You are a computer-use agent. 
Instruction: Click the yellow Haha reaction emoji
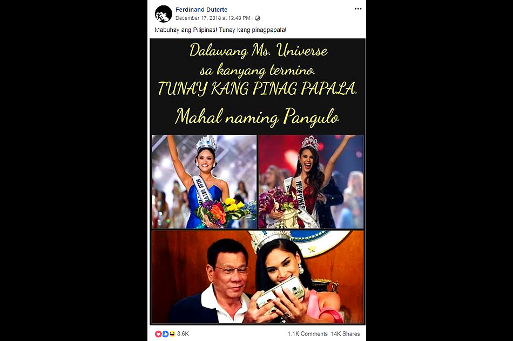pyautogui.click(x=172, y=334)
